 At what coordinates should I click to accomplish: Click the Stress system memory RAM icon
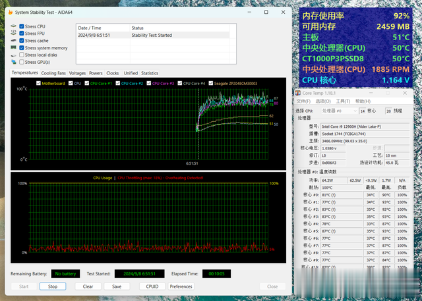click(x=13, y=47)
